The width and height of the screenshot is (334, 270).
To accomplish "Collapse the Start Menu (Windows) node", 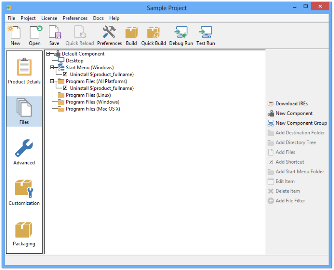I will click(52, 68).
